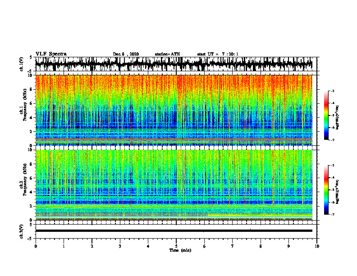Click the "8" kHz tick on ch.1 frequency axis
Viewport: 357px width, 276px height.
[x=31, y=89]
